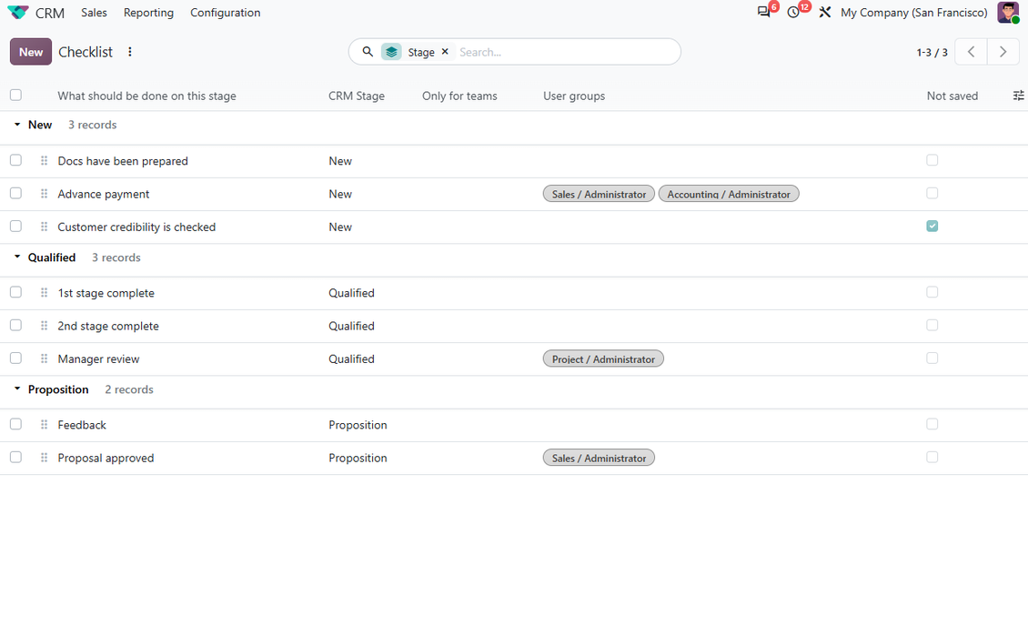Click the Stage group-by layers icon
Viewport: 1028px width, 626px height.
pyautogui.click(x=391, y=52)
